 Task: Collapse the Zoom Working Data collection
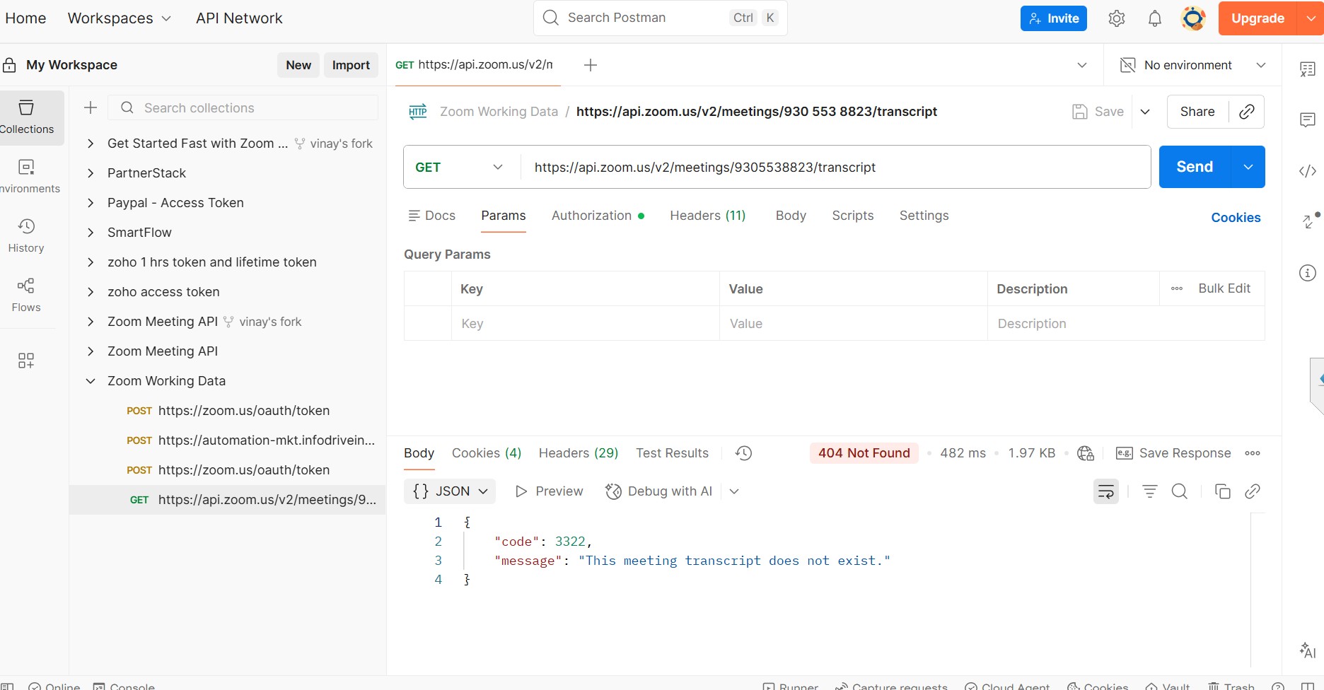[91, 381]
